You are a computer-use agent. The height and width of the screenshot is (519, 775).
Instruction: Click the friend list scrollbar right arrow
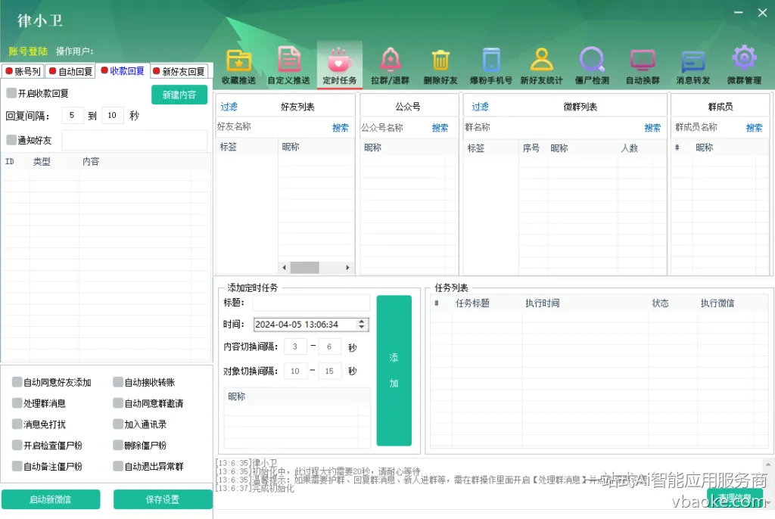[x=348, y=267]
